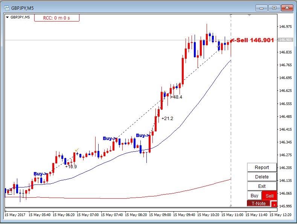This screenshot has height=224, width=297.
Task: Click the Delete button
Action: tap(262, 177)
